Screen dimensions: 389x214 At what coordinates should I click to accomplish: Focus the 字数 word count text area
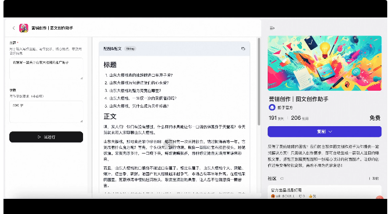click(x=46, y=112)
